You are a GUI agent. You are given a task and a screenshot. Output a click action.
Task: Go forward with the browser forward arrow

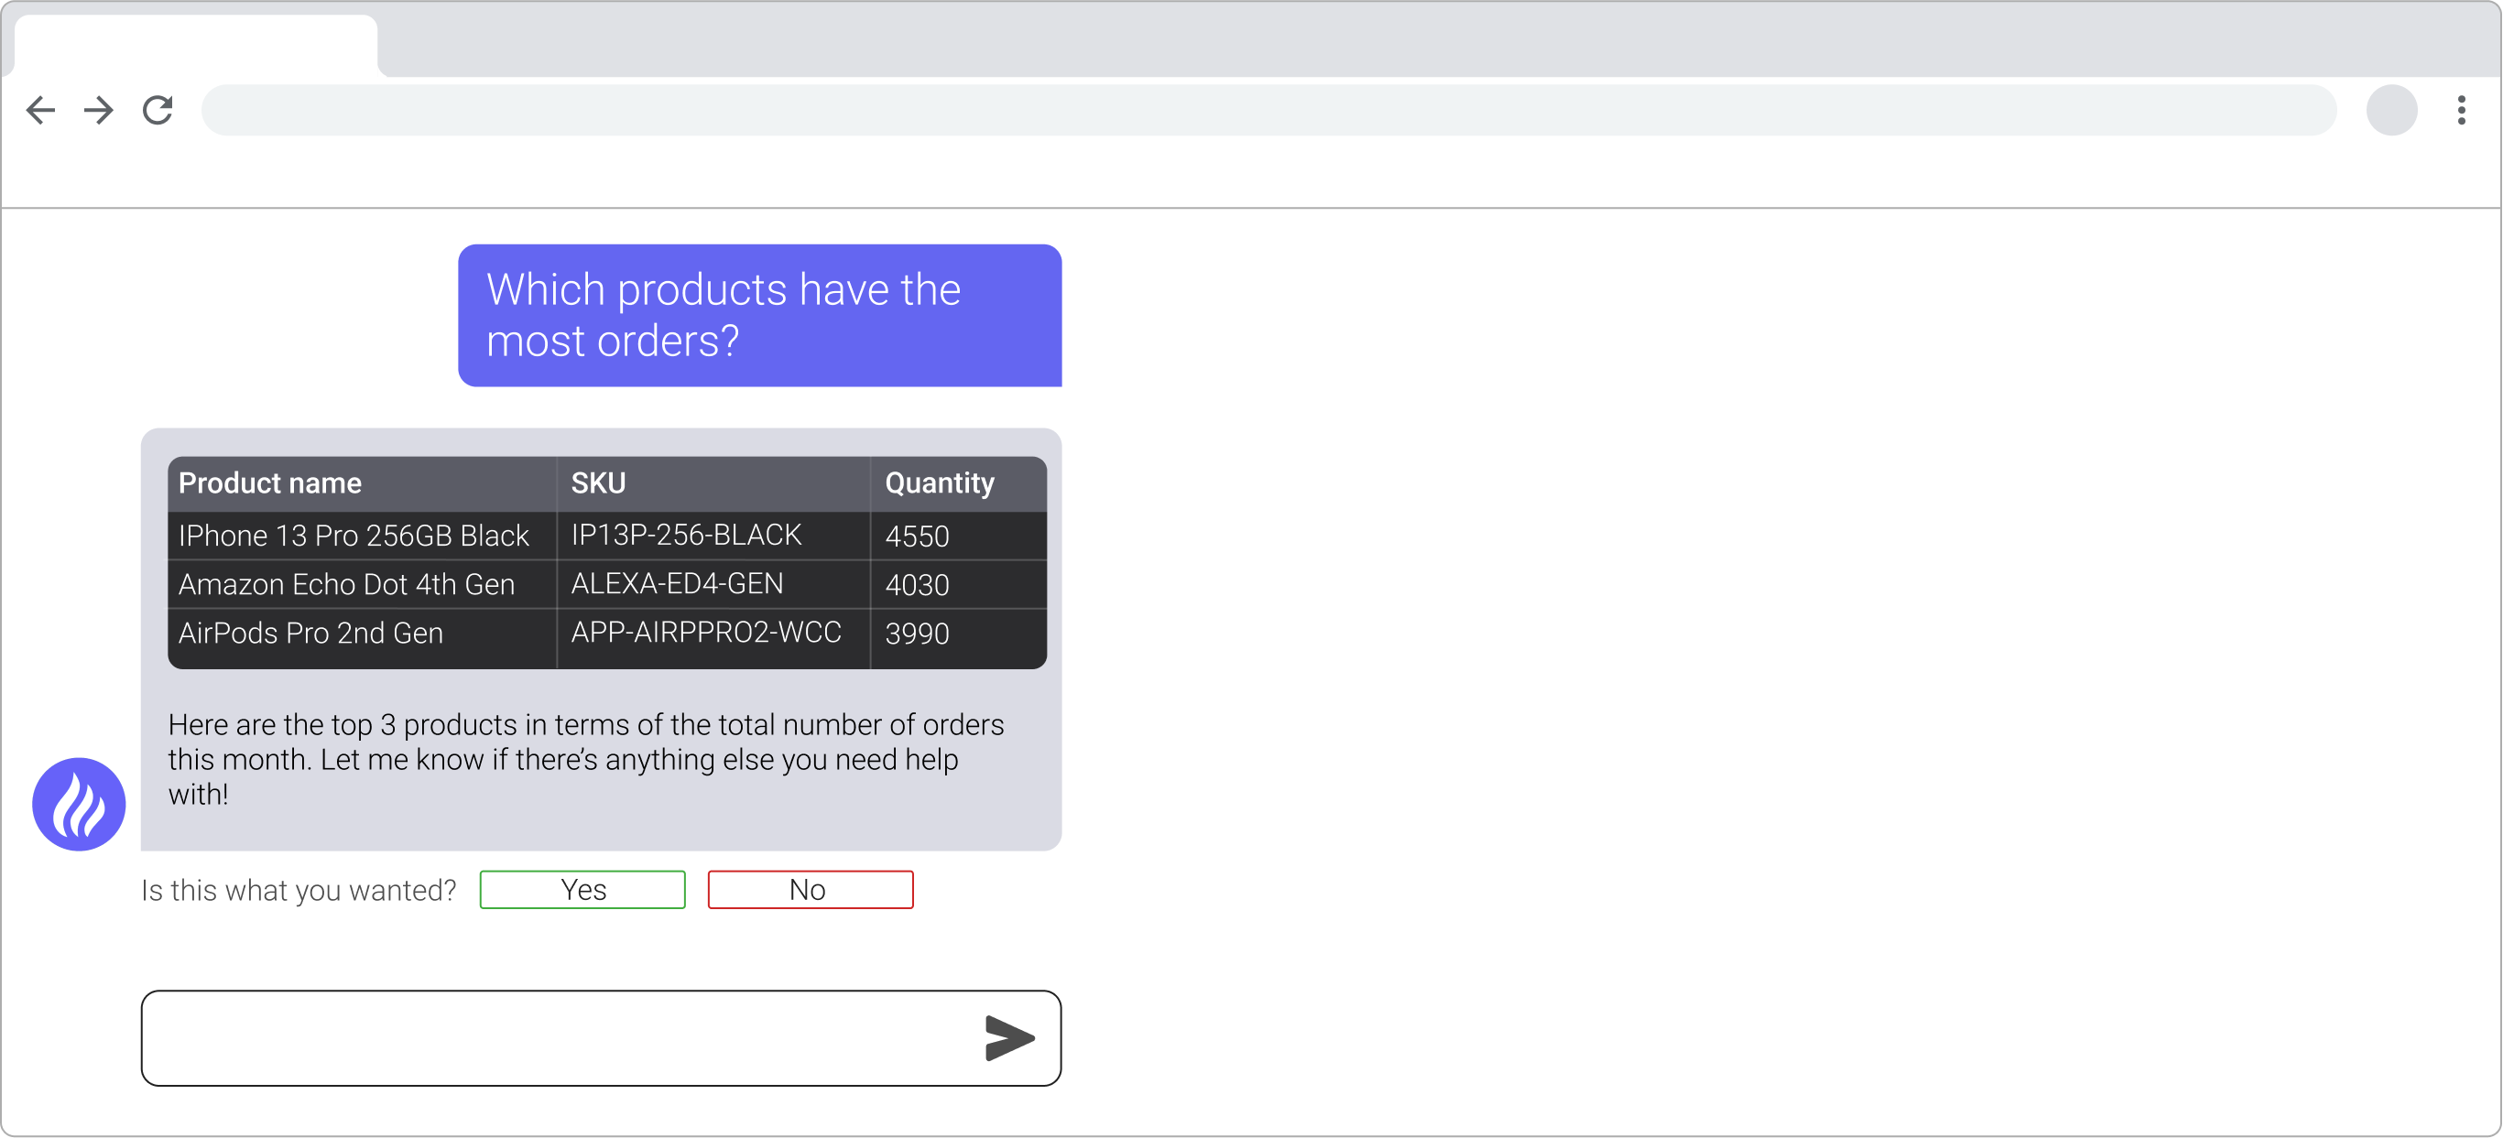pyautogui.click(x=98, y=110)
